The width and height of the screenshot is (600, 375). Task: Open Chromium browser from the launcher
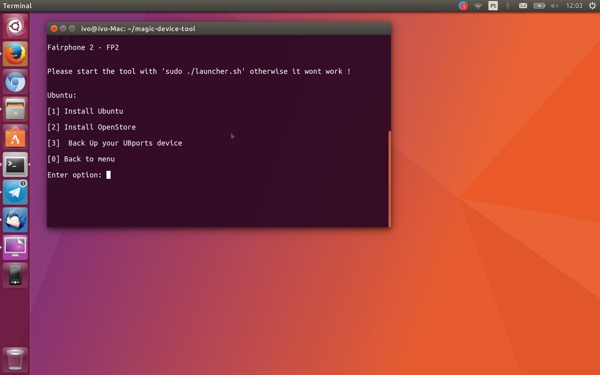click(15, 82)
